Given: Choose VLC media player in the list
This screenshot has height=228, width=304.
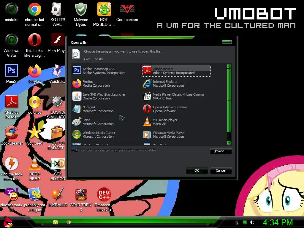Looking at the screenshot, I should [x=176, y=122].
